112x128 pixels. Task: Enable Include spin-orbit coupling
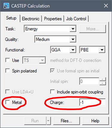(x=52, y=92)
